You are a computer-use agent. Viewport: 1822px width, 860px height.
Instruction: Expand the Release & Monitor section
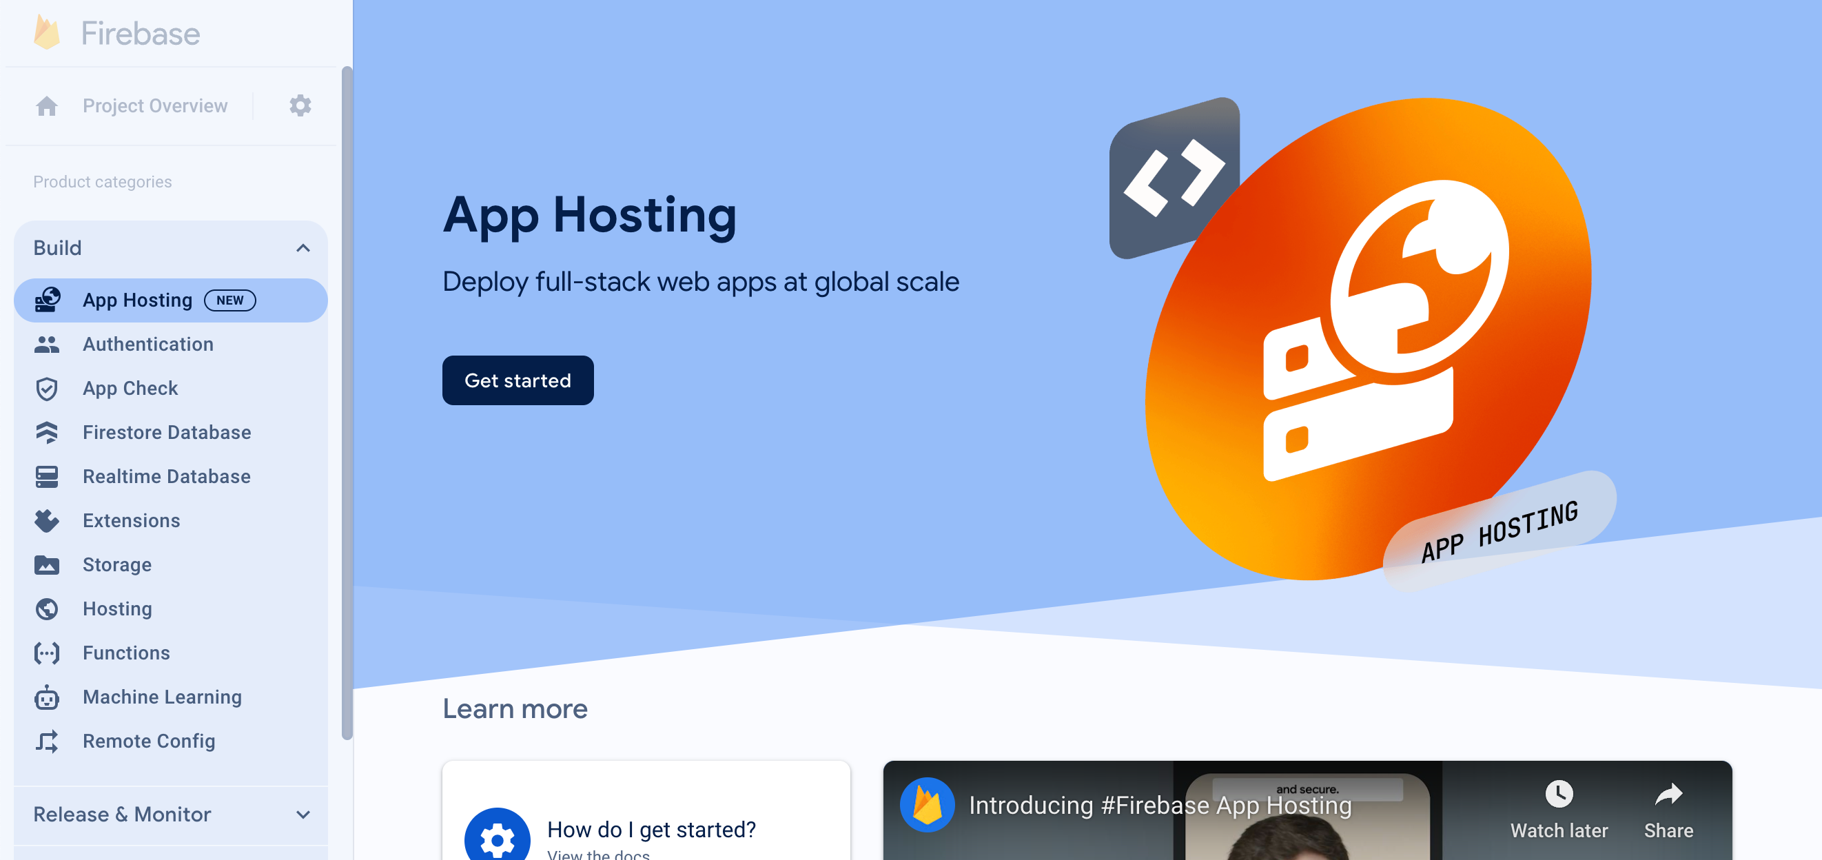point(172,814)
